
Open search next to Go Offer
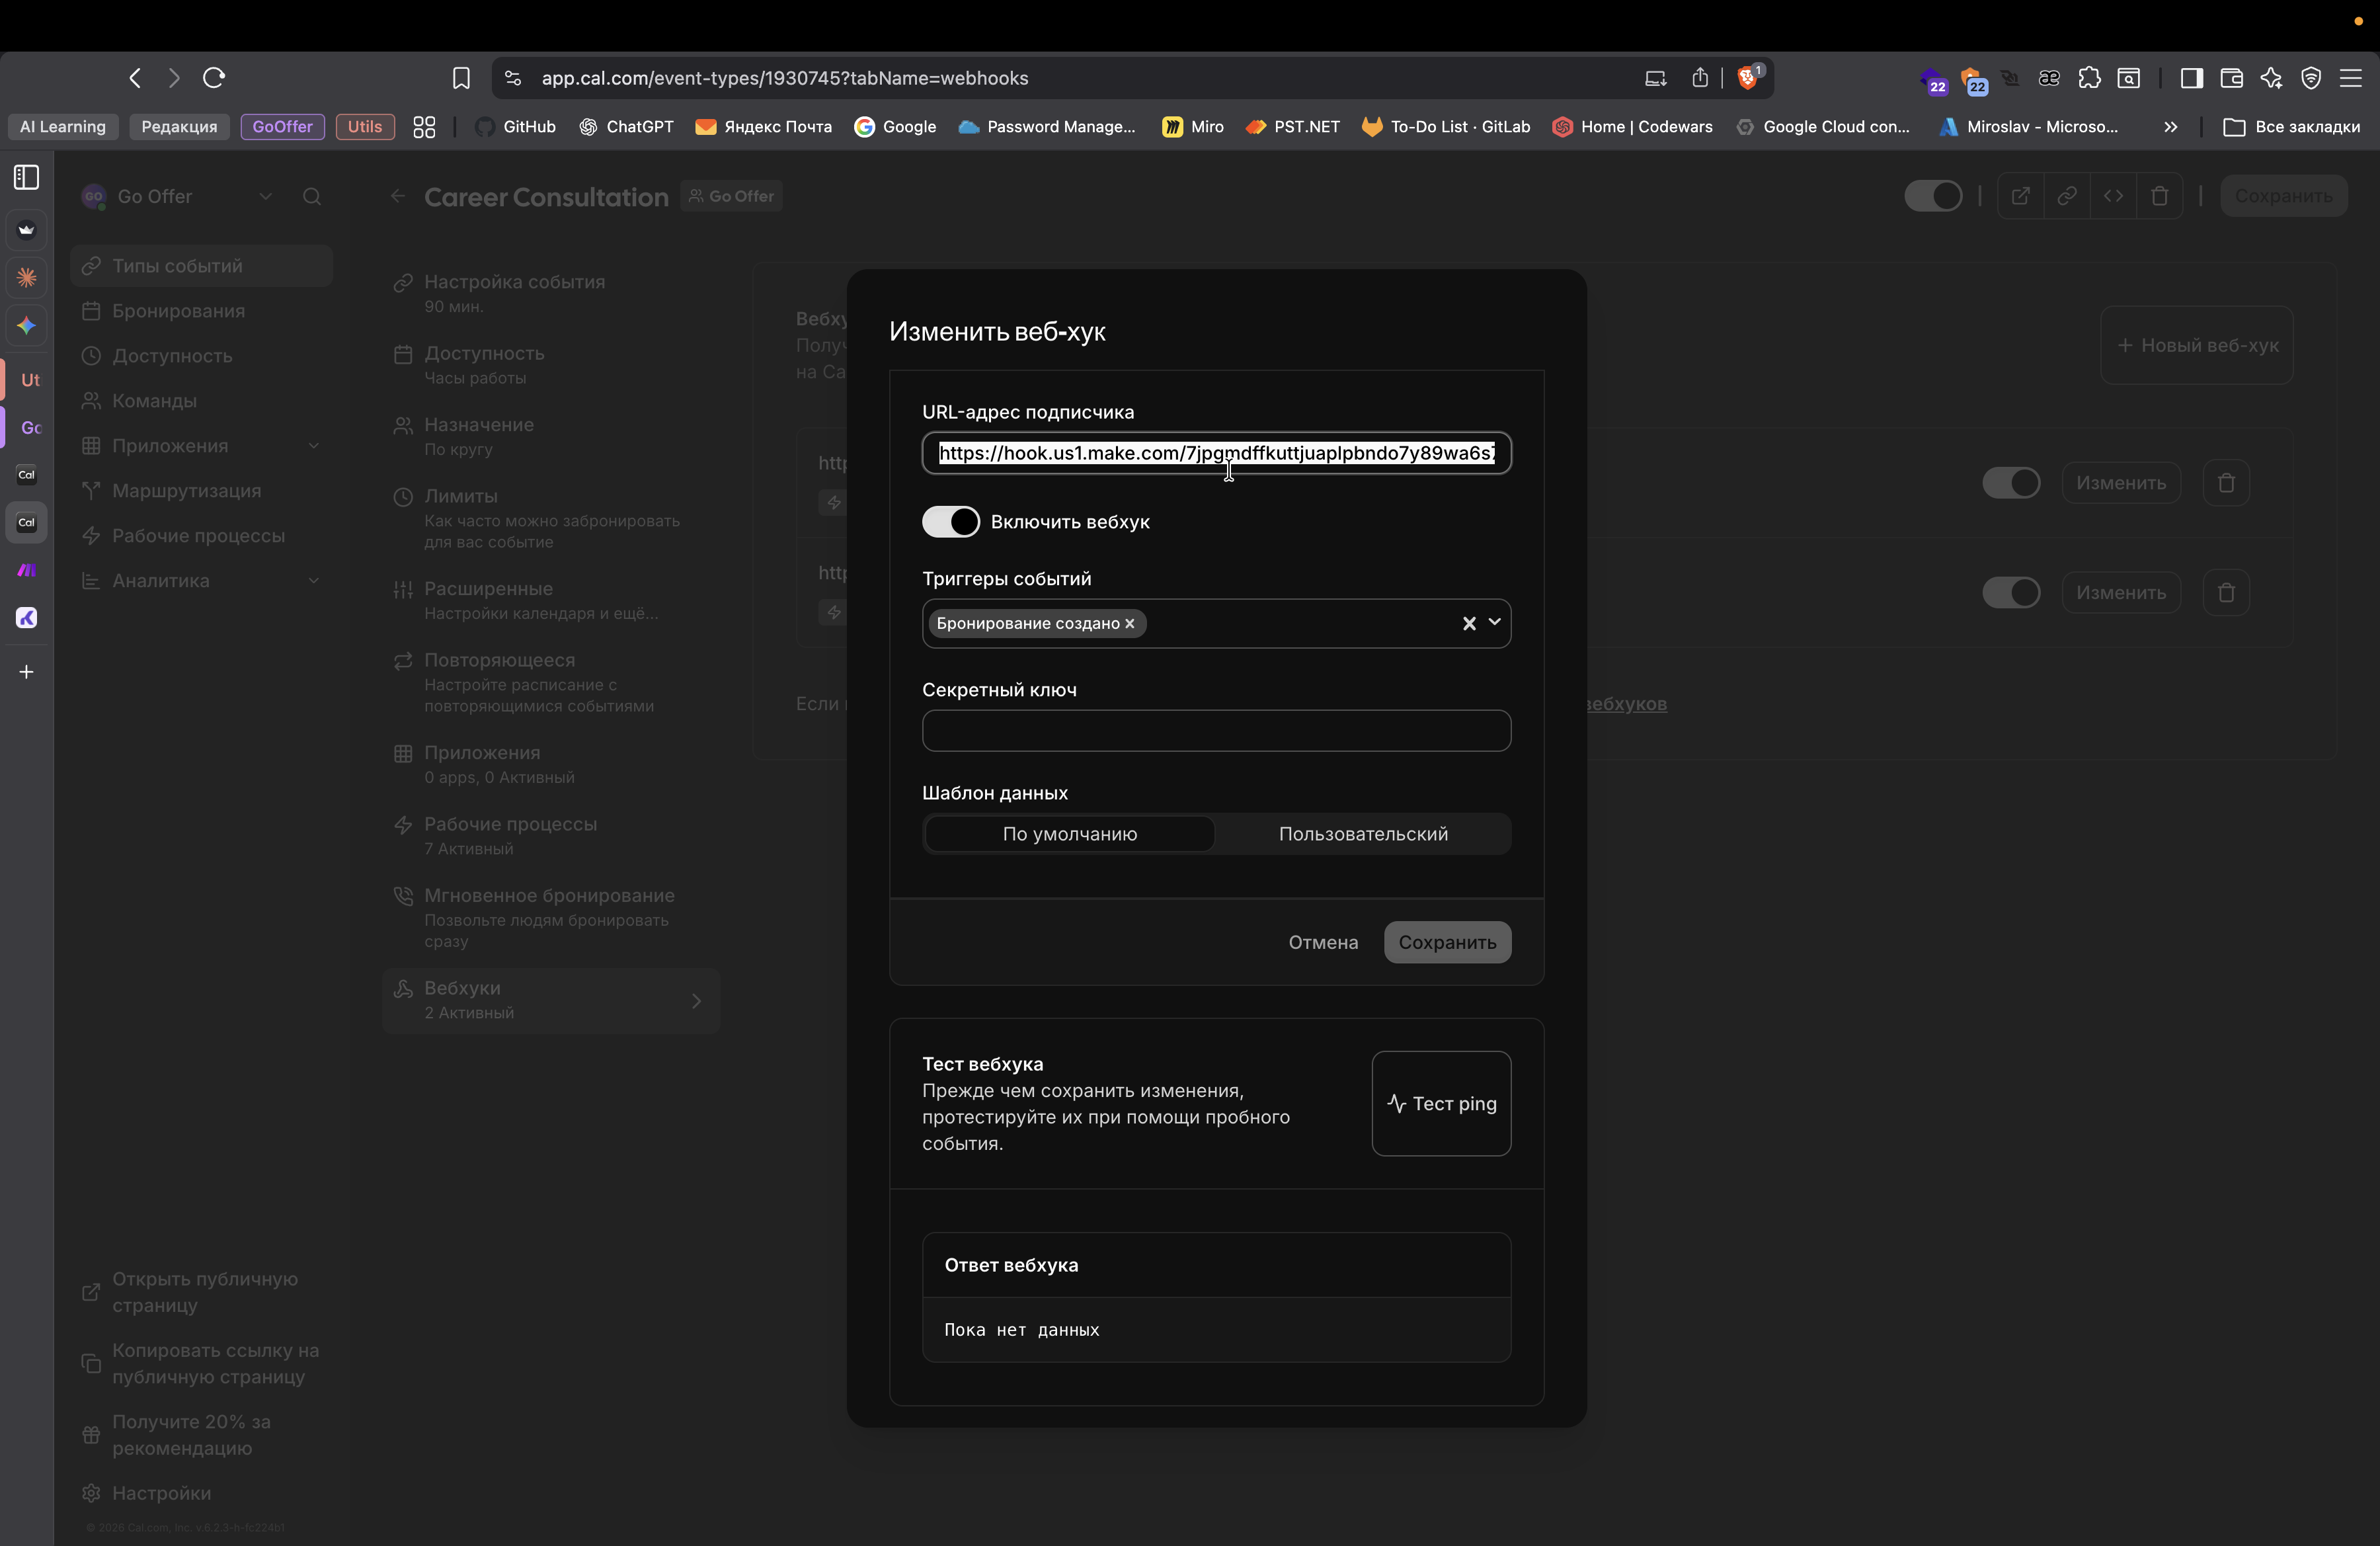tap(313, 196)
